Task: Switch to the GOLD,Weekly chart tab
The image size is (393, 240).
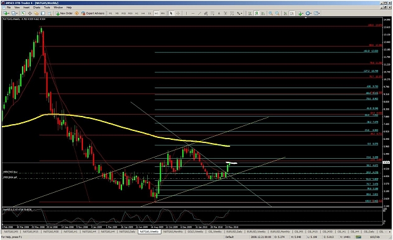Action: (x=196, y=231)
